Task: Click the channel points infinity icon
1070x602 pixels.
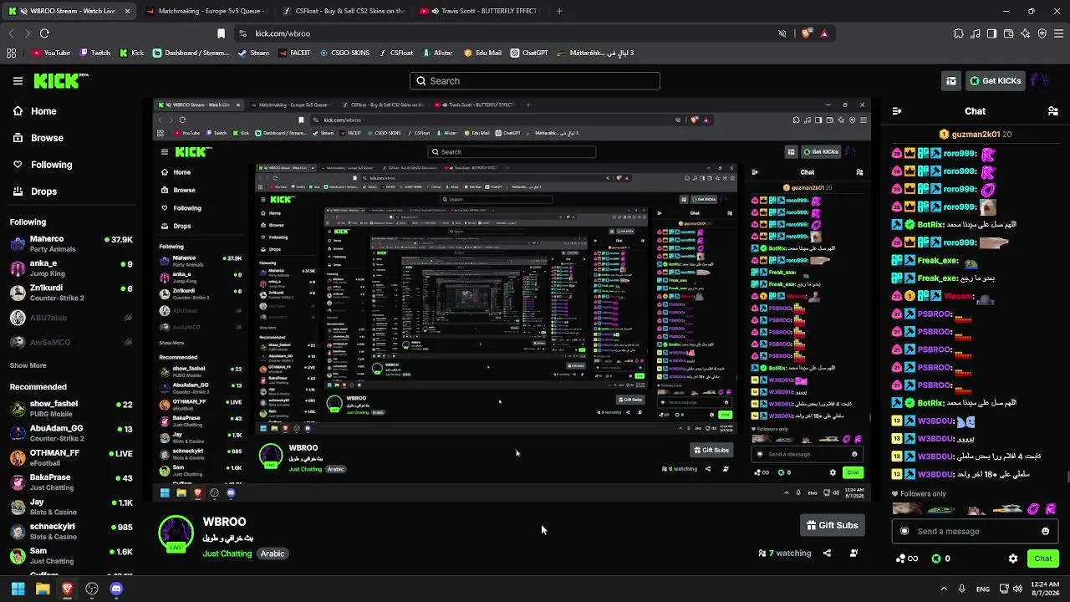Action: pyautogui.click(x=906, y=559)
